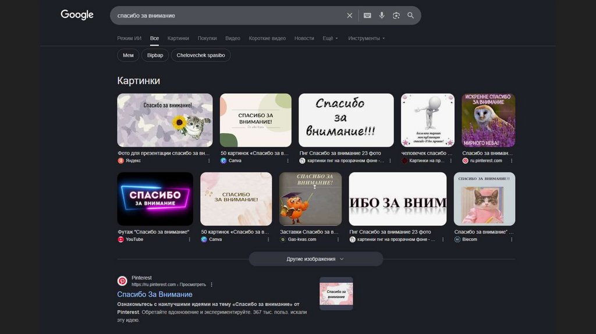This screenshot has width=596, height=334.
Task: Click into the search field text
Action: click(x=146, y=16)
